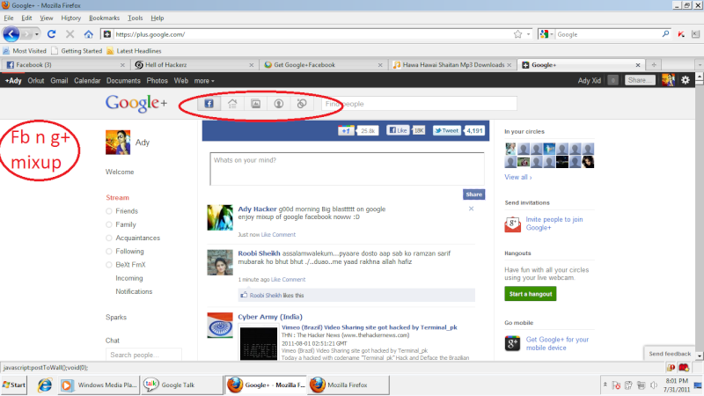Bookmark this page with the star

(x=517, y=34)
